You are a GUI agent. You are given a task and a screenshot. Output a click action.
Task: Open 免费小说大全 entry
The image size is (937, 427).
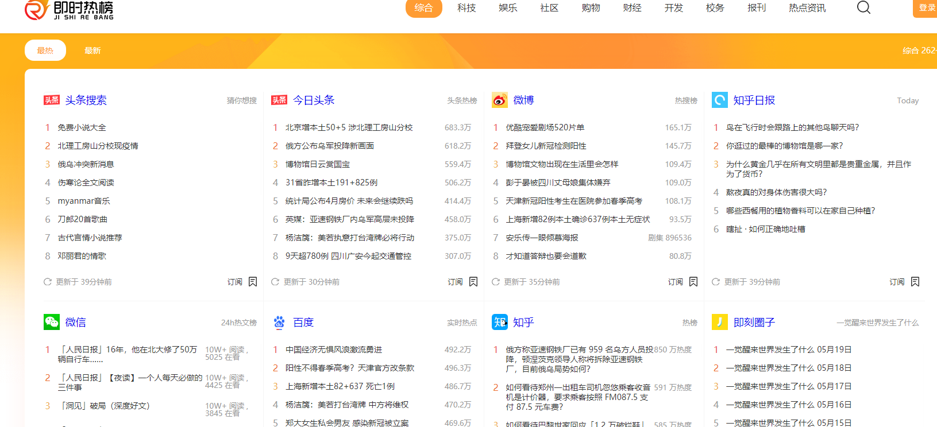(x=82, y=127)
